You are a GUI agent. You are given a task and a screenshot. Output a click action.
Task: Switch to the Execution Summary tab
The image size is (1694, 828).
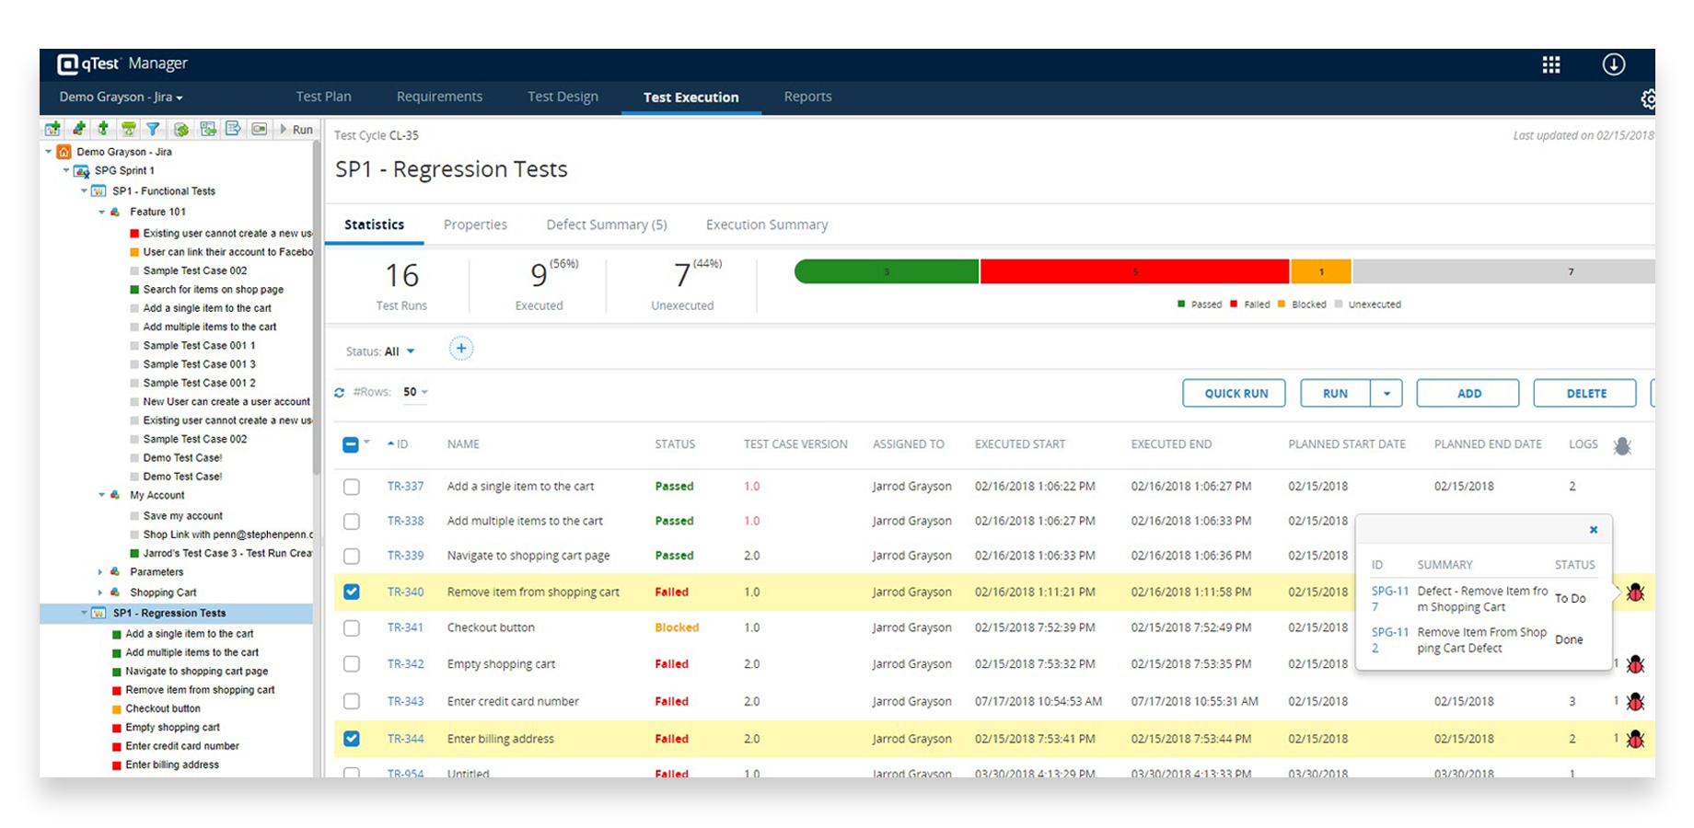(766, 224)
